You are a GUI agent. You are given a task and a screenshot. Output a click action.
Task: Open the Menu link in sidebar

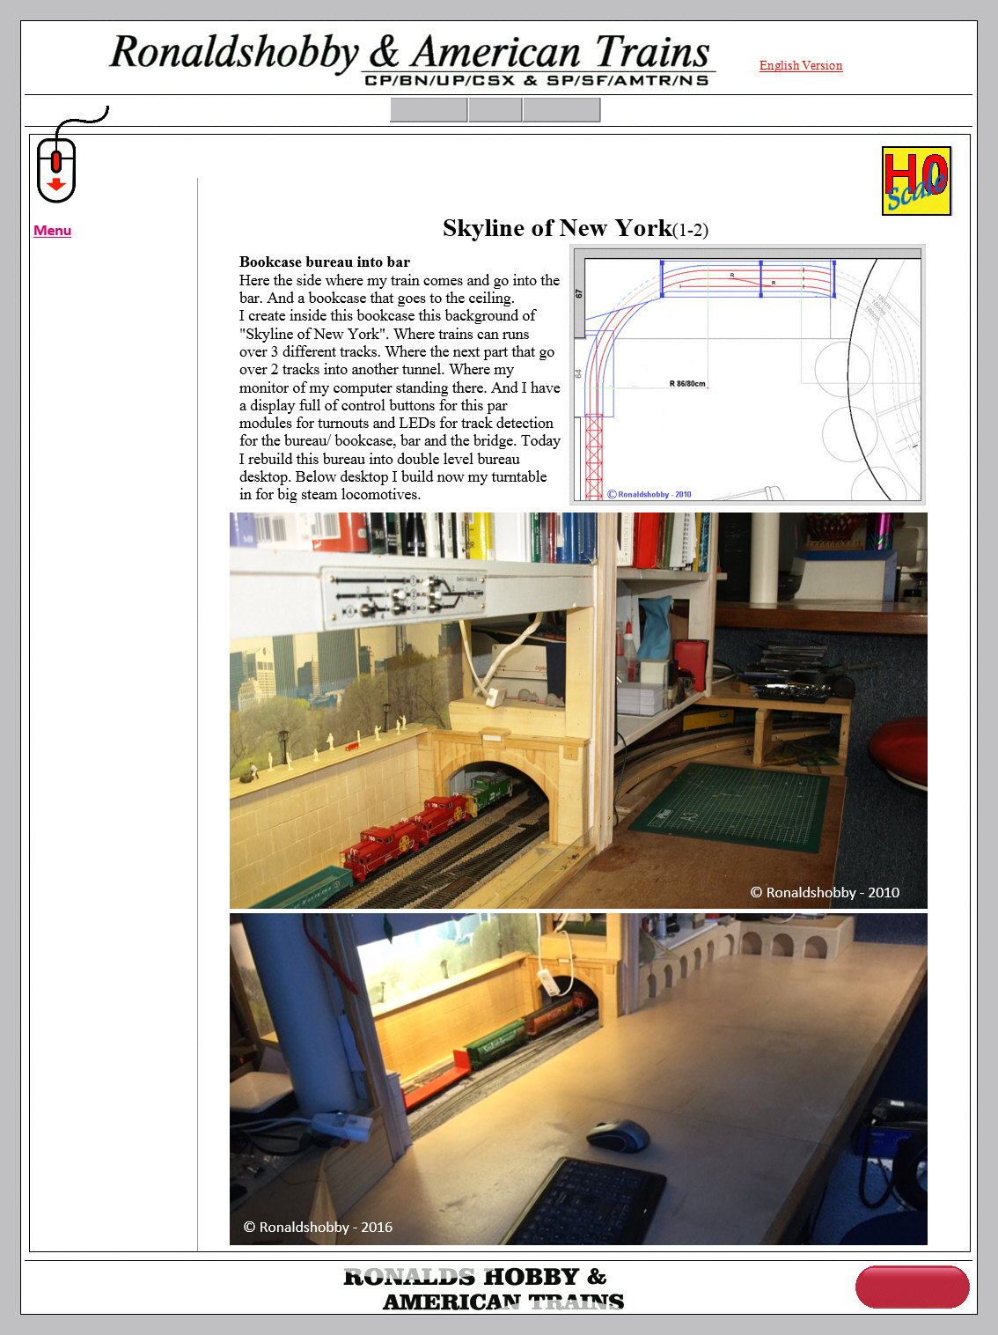click(52, 231)
